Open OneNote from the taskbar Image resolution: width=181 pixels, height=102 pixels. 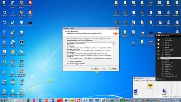[35, 100]
